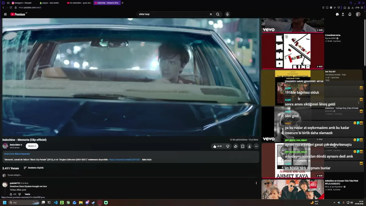366x206 pixels.
Task: Open the Indochine RTL2 concert thumbnail
Action: pyautogui.click(x=293, y=189)
